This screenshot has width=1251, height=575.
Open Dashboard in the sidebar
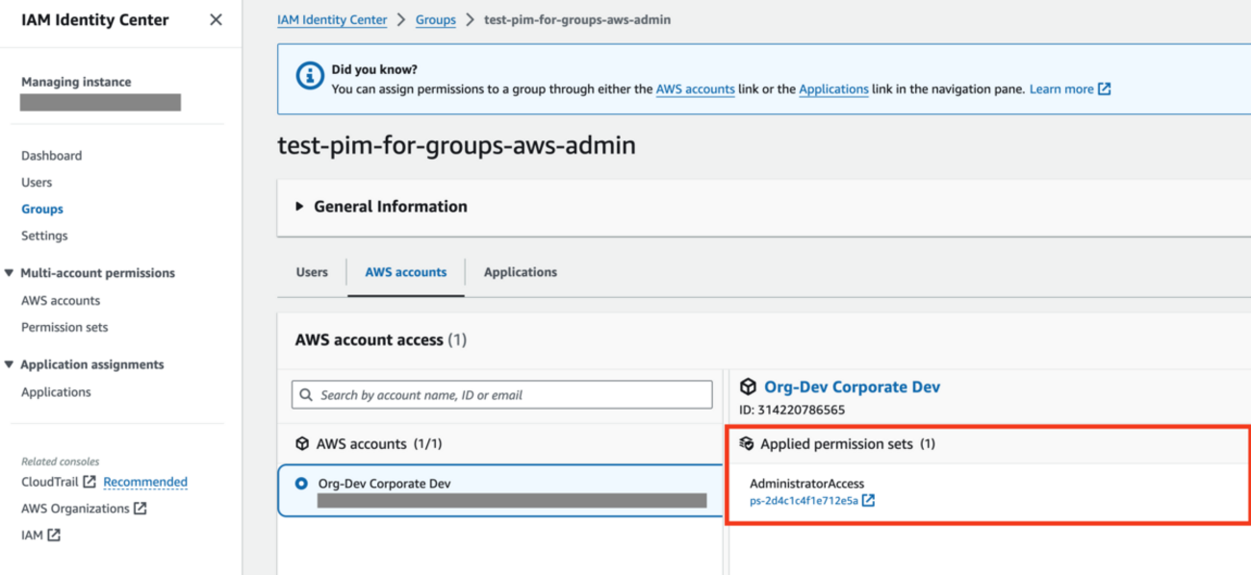(x=52, y=156)
